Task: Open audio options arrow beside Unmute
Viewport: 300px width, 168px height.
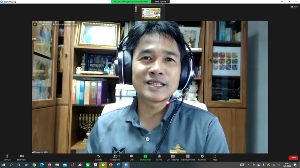Action: (x=12, y=156)
